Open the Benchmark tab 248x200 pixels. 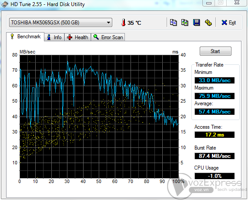pos(25,37)
